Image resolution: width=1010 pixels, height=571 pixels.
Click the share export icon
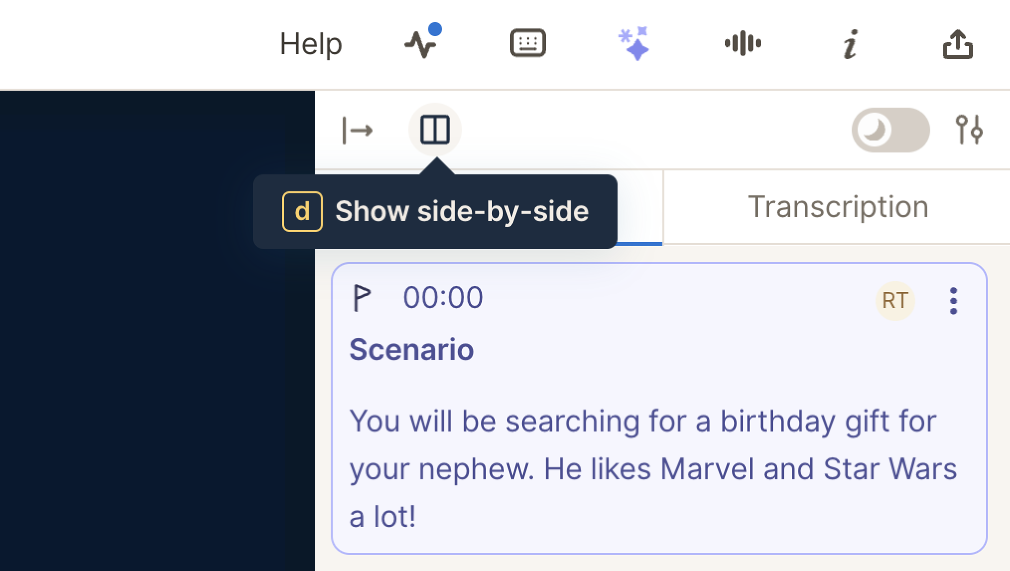pos(958,44)
